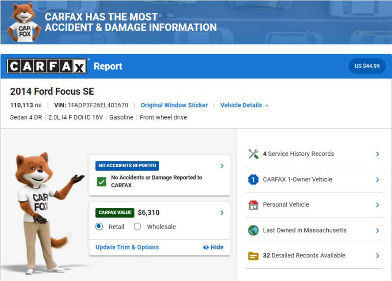Expand the CARFAX Value arrow
This screenshot has width=392, height=281.
[x=222, y=213]
